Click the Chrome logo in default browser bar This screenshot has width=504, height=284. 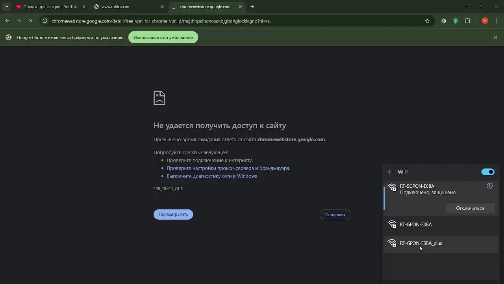pyautogui.click(x=9, y=37)
